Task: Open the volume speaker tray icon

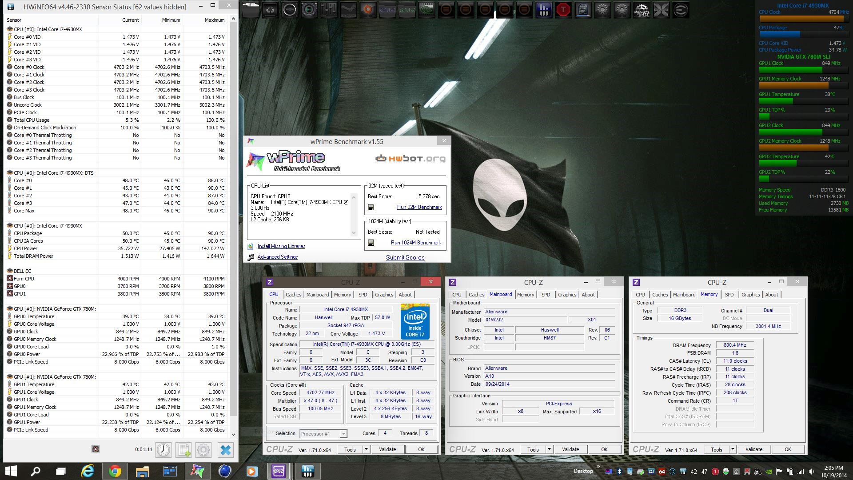Action: (x=812, y=472)
